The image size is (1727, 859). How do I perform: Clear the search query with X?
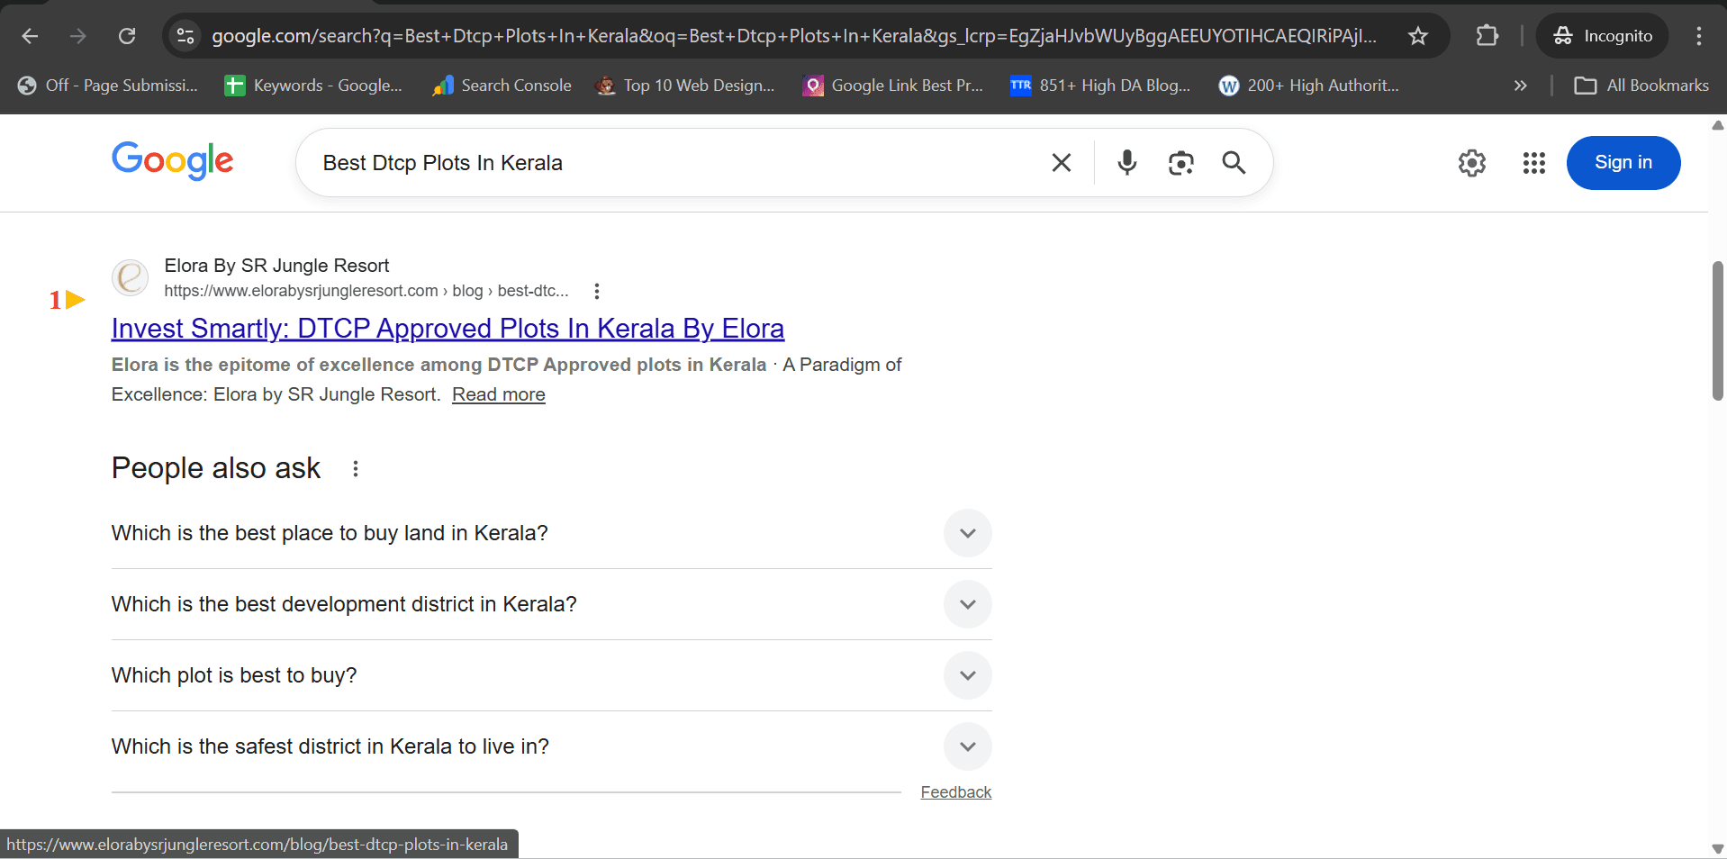[x=1062, y=163]
